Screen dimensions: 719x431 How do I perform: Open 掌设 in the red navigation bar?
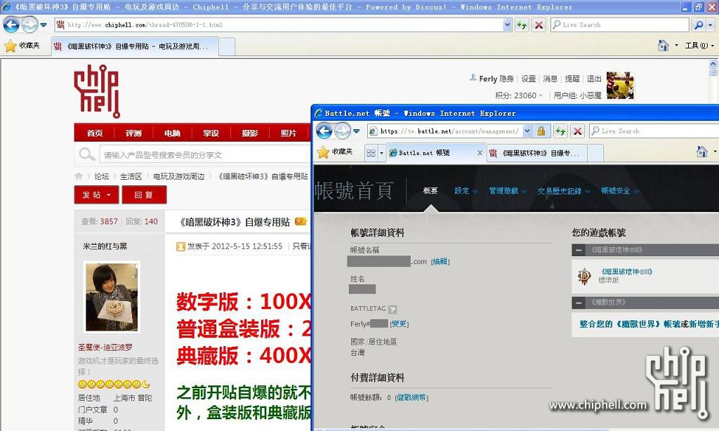coord(211,133)
